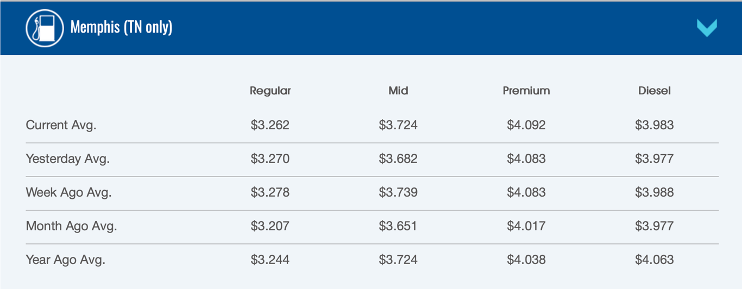This screenshot has height=289, width=742.
Task: Click the Month Ago Avg. row label
Action: 71,226
